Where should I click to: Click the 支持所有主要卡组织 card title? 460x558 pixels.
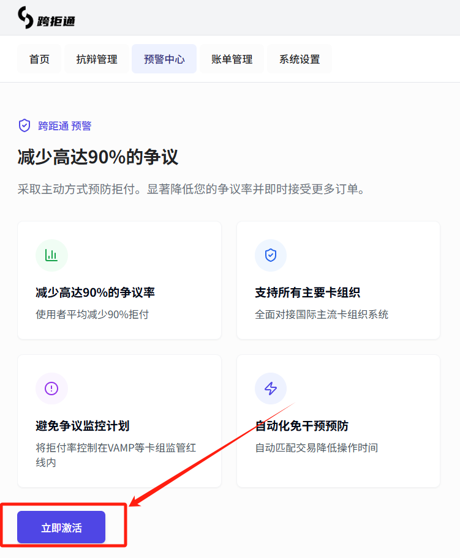(x=307, y=292)
